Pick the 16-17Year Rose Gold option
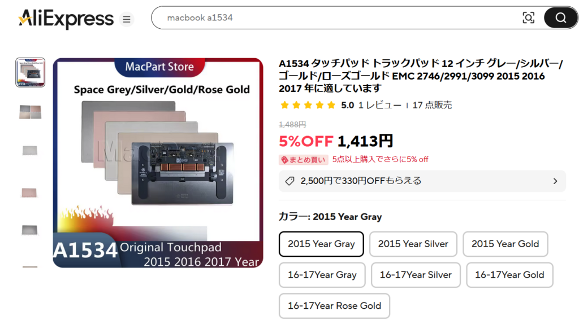Viewport: 579px width, 324px height. [334, 306]
